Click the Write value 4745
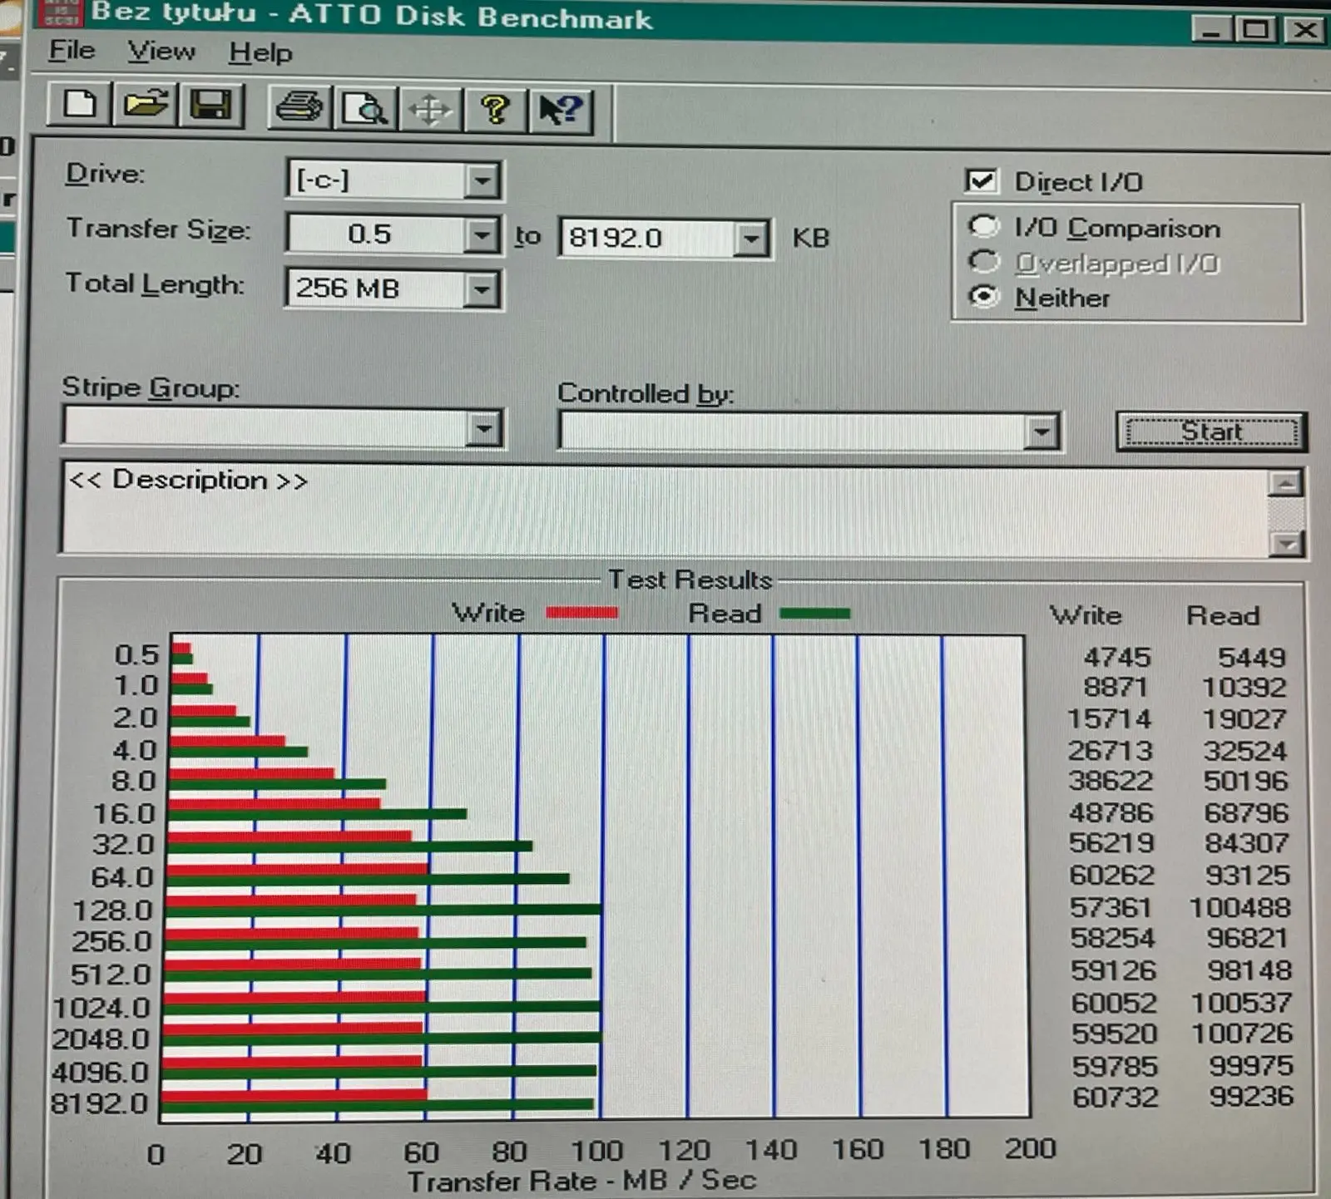 coord(1116,657)
